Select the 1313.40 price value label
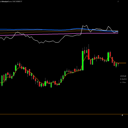The height and width of the screenshot is (128, 128). pos(123,76)
